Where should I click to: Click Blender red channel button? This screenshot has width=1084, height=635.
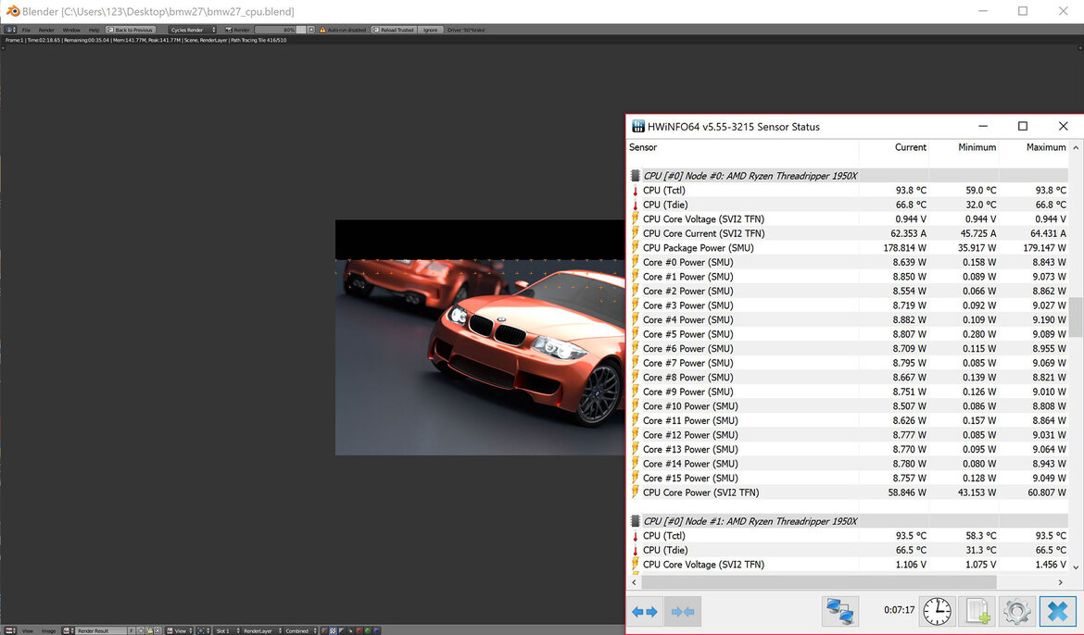[x=359, y=631]
